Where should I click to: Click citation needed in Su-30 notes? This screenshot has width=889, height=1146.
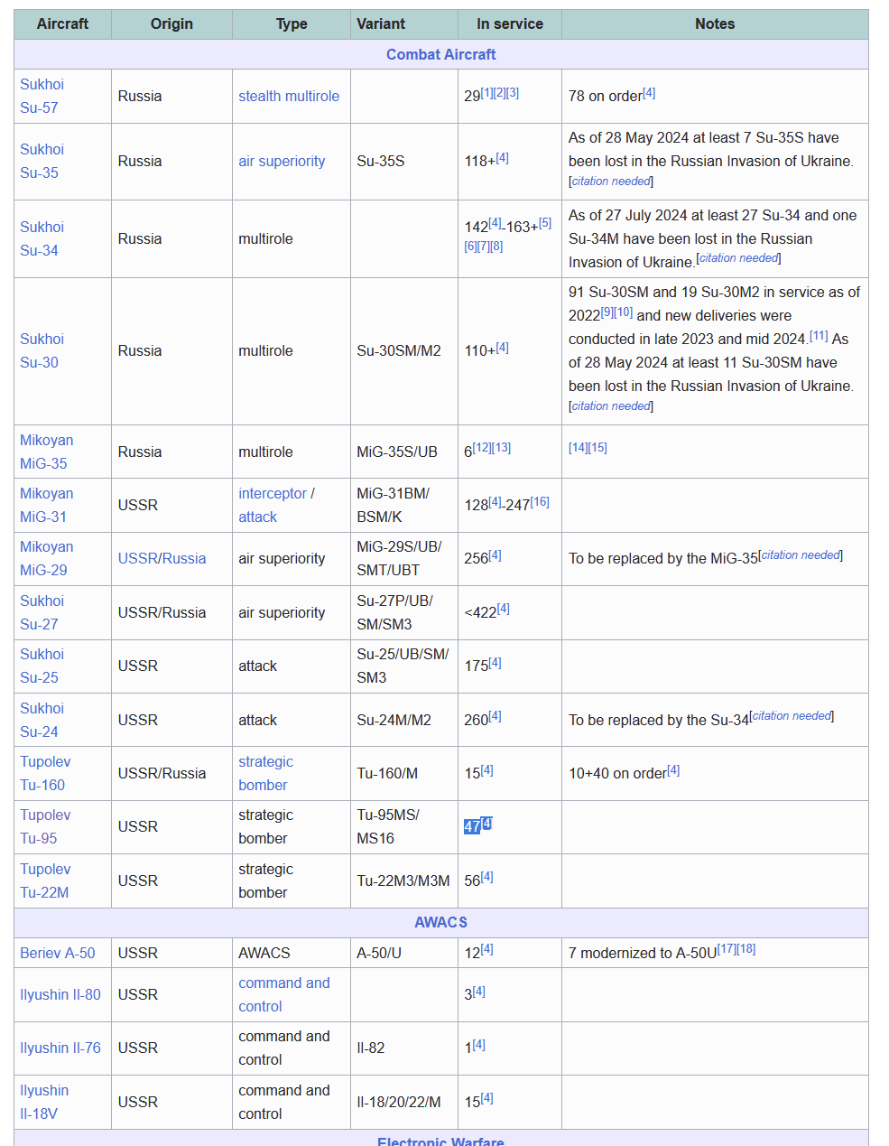[x=611, y=406]
